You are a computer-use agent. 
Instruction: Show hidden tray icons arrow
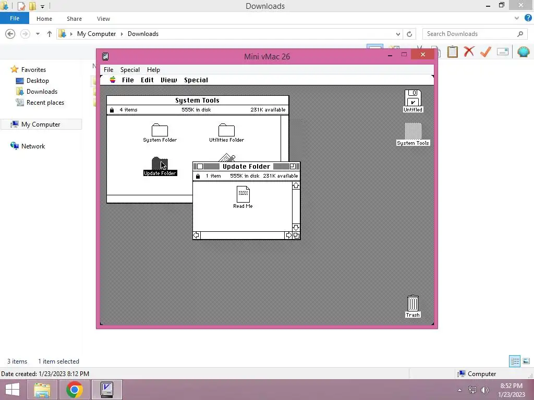point(460,390)
